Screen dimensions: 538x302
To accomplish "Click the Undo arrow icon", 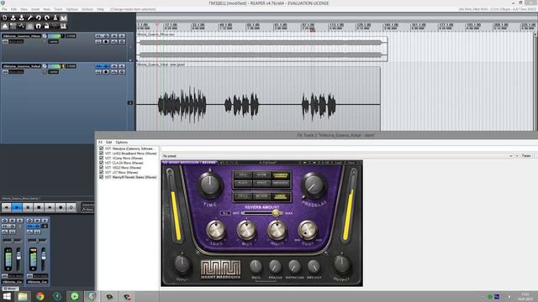I will click(39, 18).
